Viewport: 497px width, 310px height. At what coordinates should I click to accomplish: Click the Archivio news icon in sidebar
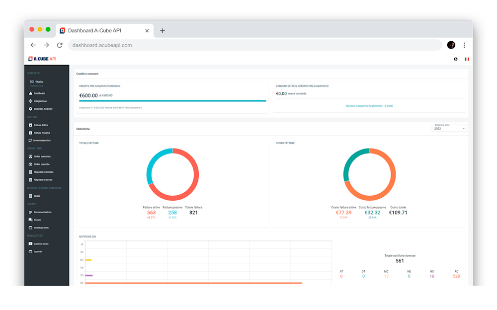tap(30, 244)
